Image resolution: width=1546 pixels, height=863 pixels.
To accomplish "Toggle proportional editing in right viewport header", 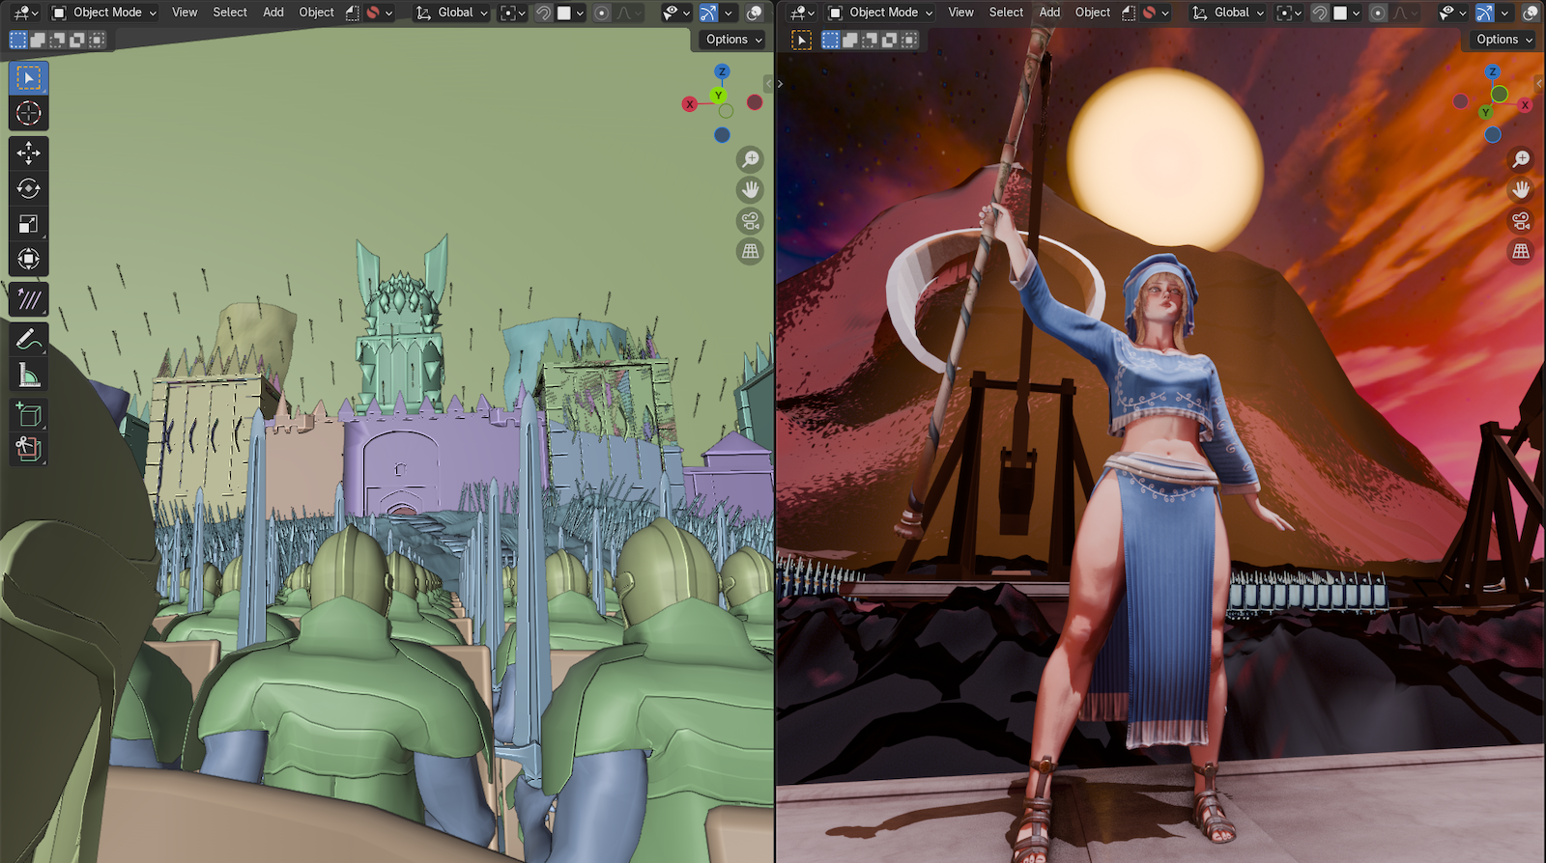I will [1378, 13].
